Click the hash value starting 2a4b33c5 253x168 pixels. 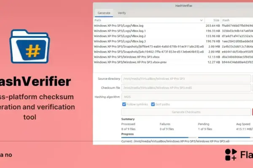coord(237,47)
